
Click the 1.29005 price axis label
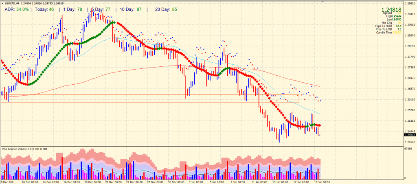pos(410,25)
